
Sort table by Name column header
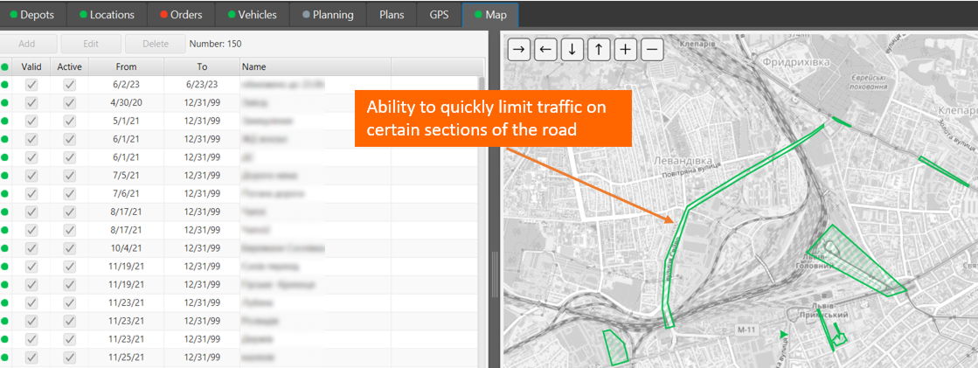[315, 67]
